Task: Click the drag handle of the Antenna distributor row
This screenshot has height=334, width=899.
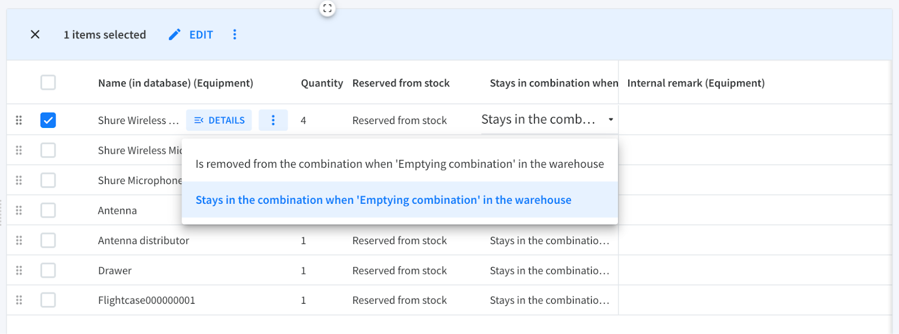Action: click(x=19, y=240)
